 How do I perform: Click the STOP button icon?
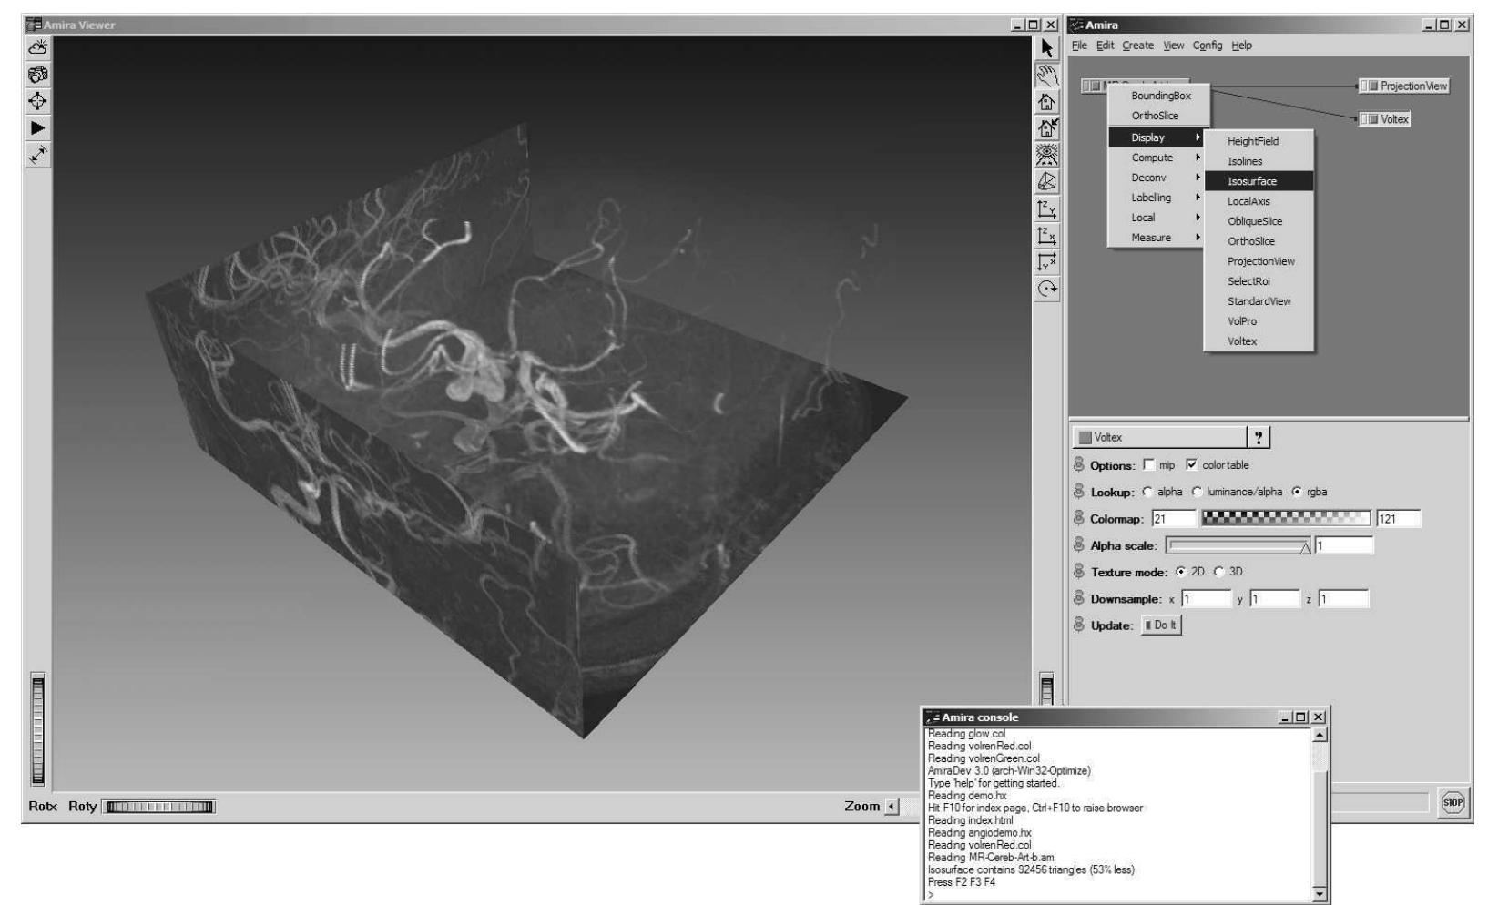click(1452, 802)
